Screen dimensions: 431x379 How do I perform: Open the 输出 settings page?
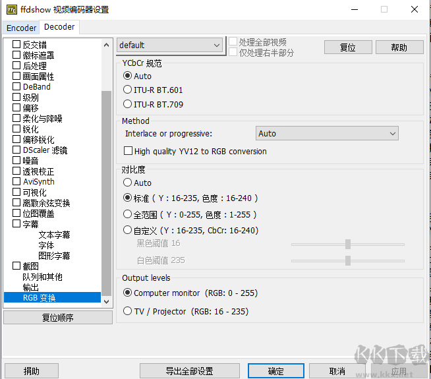point(30,287)
